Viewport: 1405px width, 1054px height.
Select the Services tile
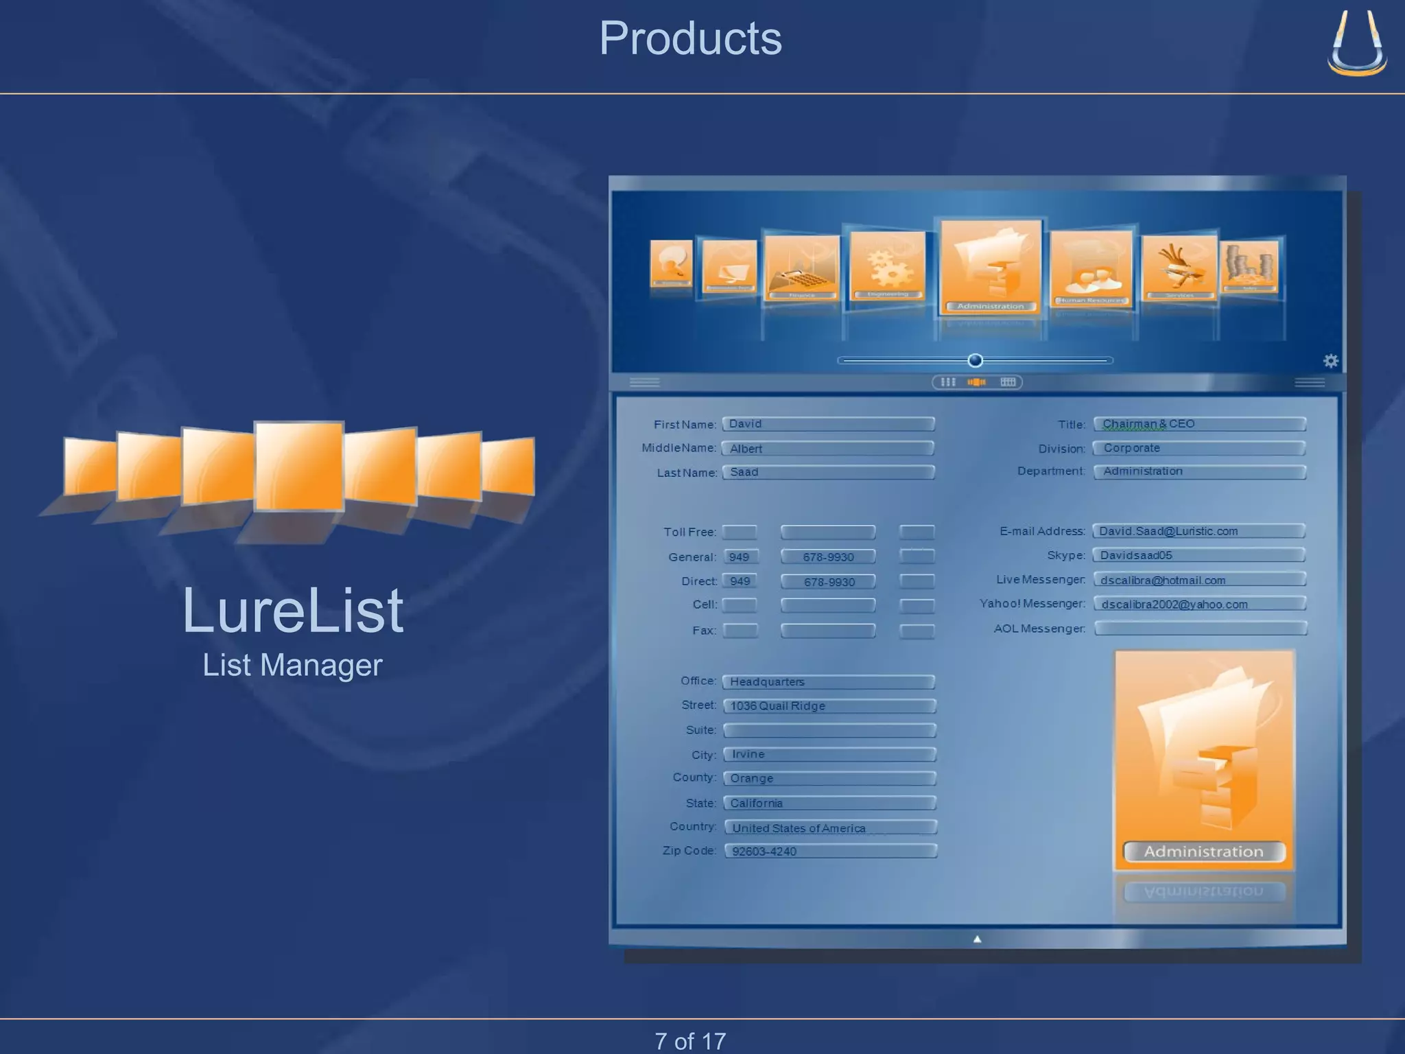click(x=1179, y=268)
